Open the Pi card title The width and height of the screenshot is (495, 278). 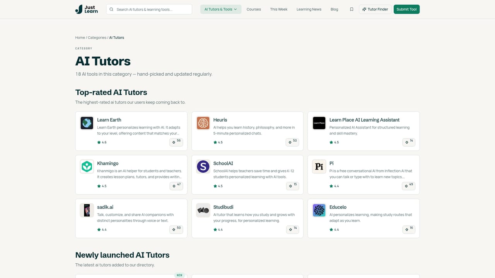click(331, 163)
